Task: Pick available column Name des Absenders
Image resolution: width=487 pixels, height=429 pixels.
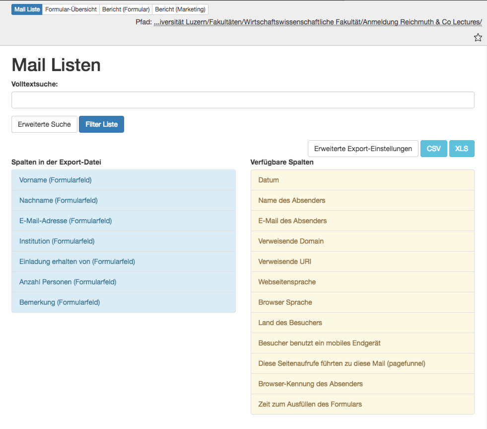Action: pos(362,200)
